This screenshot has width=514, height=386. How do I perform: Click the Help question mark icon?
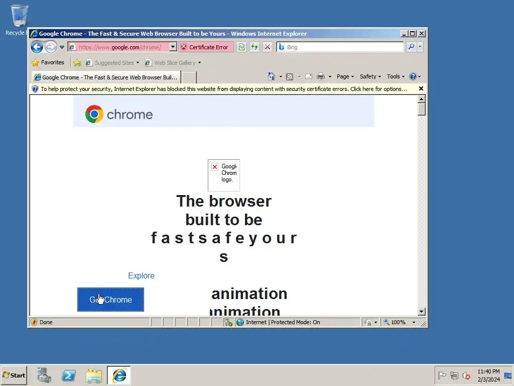[413, 76]
